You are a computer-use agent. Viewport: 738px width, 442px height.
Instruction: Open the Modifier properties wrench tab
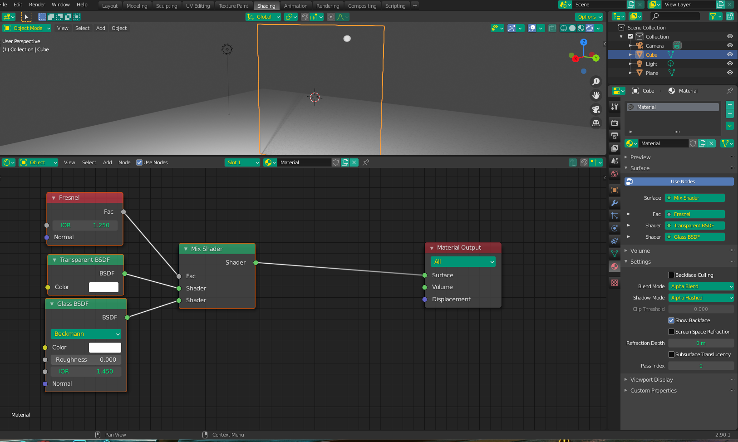tap(615, 203)
